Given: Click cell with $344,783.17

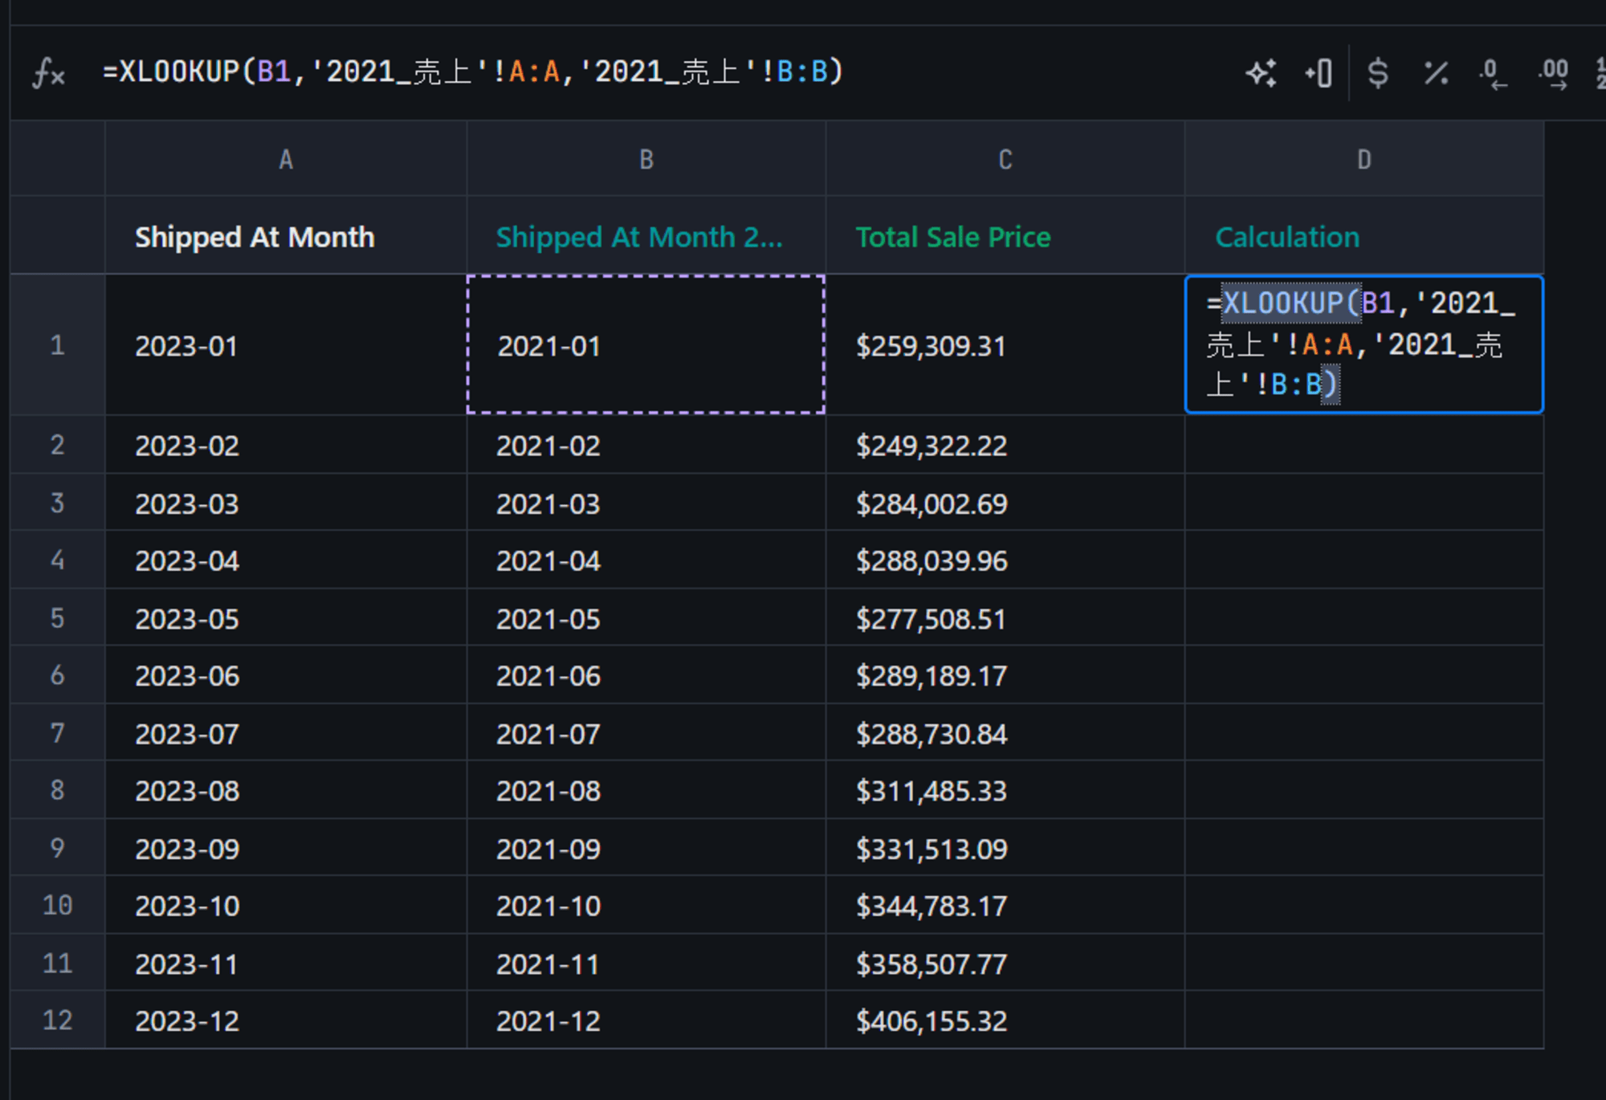Looking at the screenshot, I should [x=1005, y=905].
